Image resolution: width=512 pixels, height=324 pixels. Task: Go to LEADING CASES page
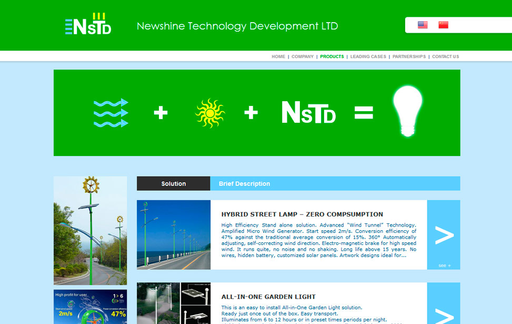tap(368, 56)
